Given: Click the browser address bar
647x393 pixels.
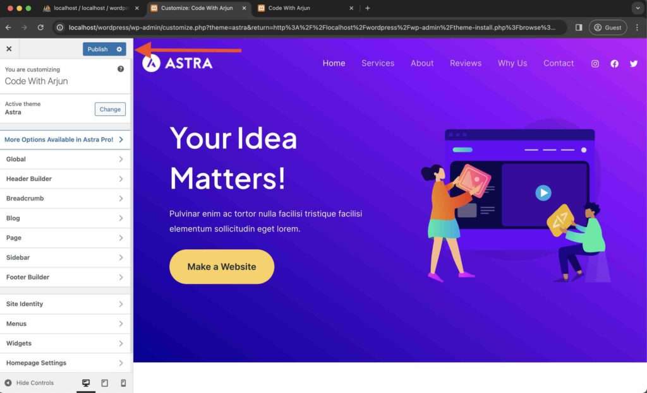Looking at the screenshot, I should tap(311, 28).
